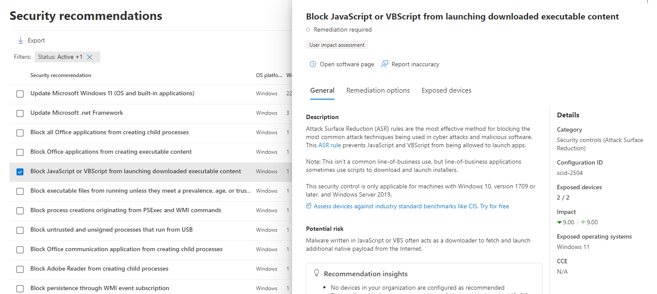Screen dimensions: 657x294
Task: Open the Exposed devices tab
Action: (x=447, y=90)
